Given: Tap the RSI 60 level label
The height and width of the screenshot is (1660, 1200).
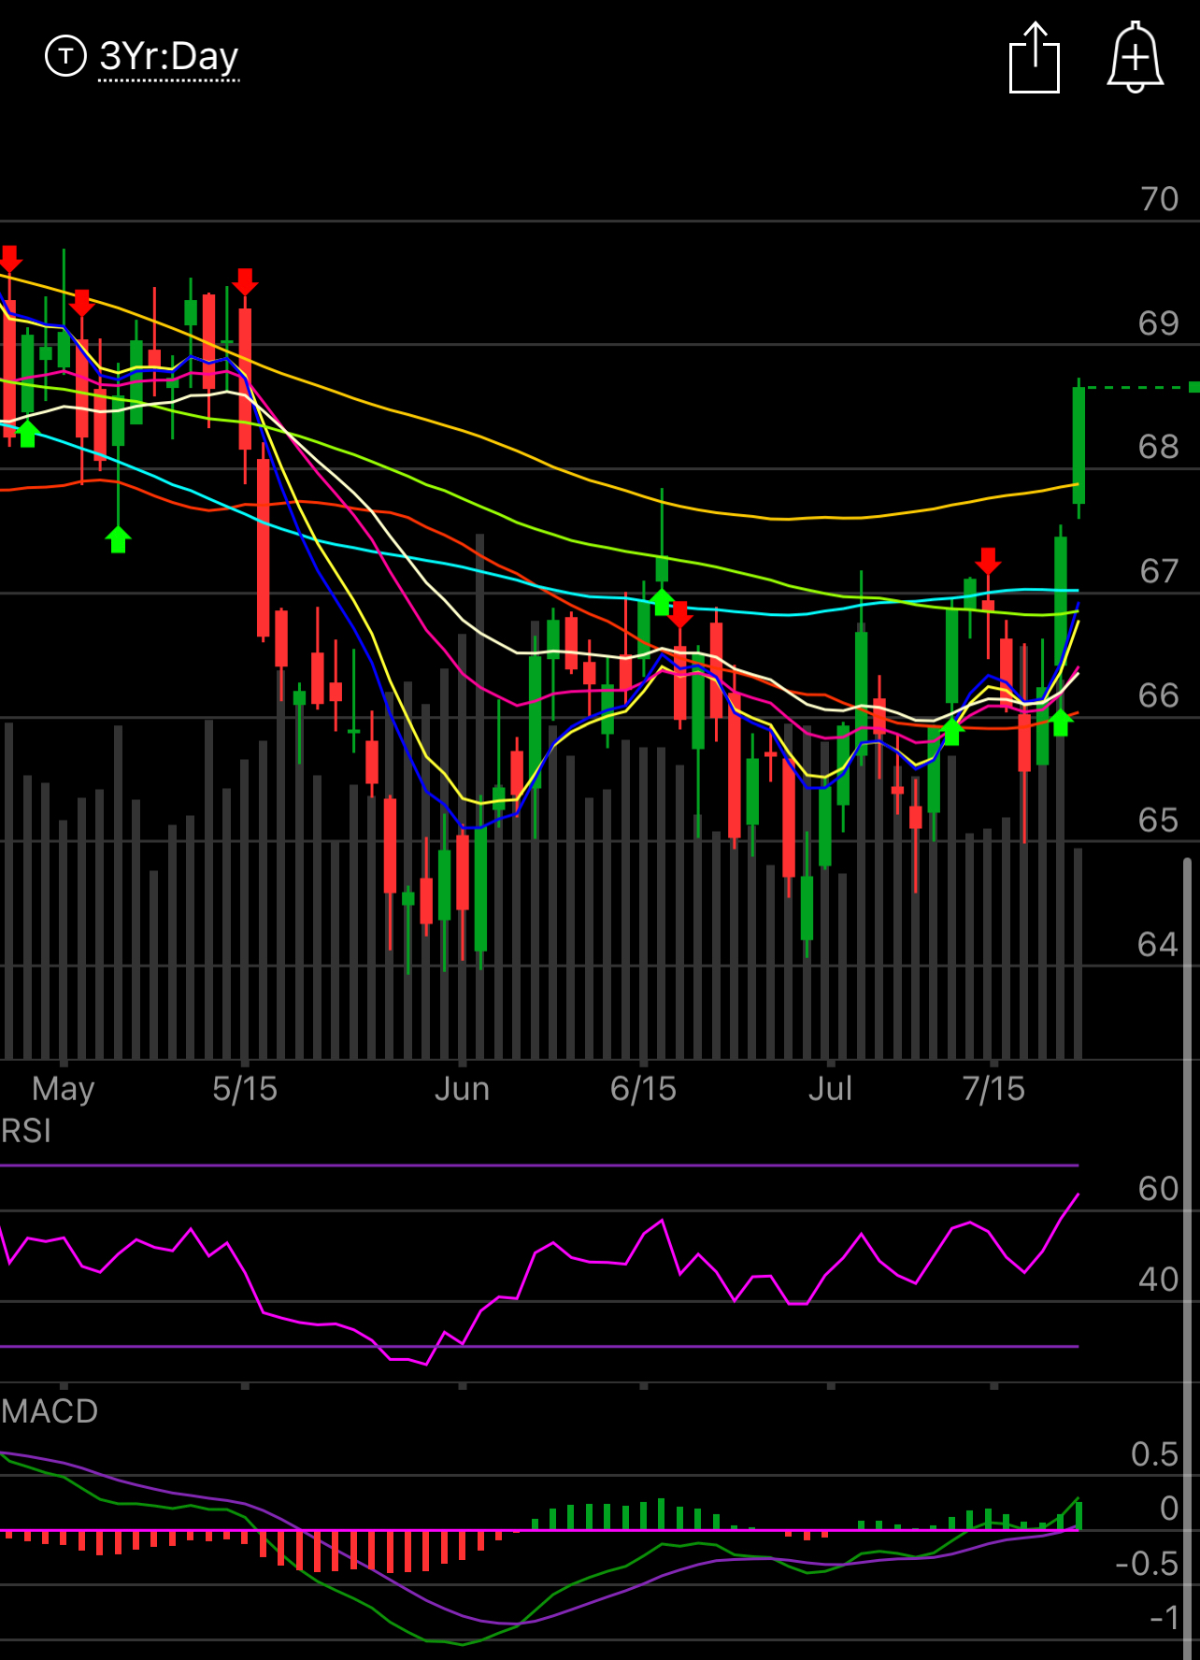Looking at the screenshot, I should pos(1159,1189).
